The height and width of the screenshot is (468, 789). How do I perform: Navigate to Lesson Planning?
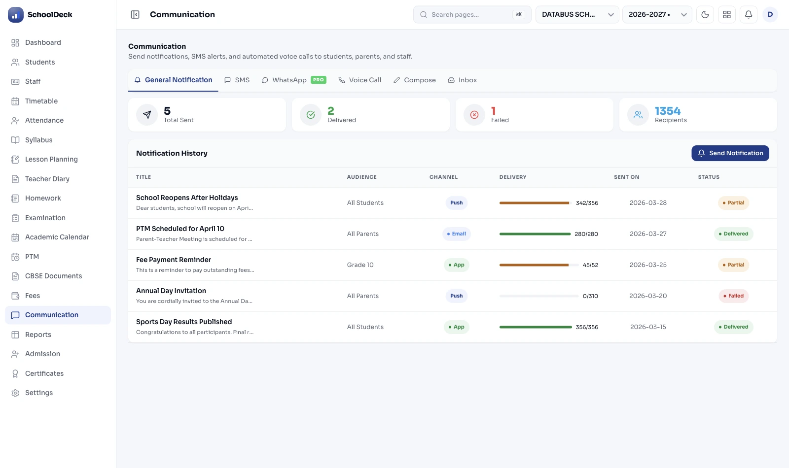pyautogui.click(x=58, y=159)
